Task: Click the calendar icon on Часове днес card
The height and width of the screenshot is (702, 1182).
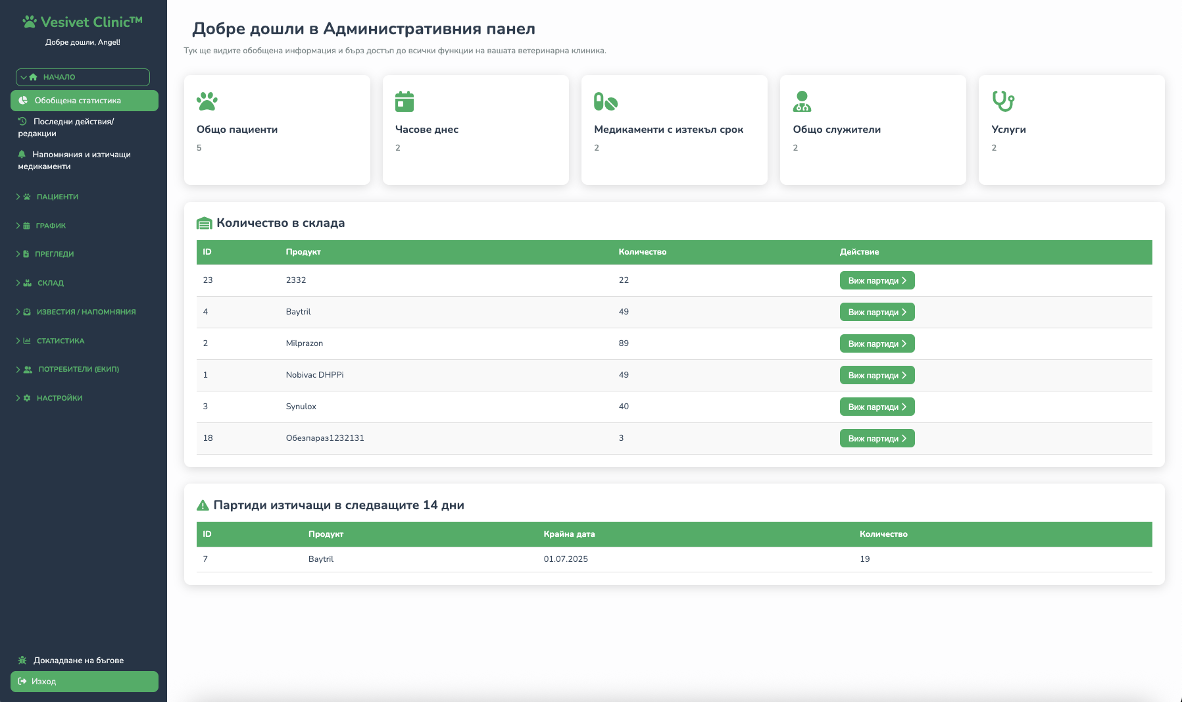Action: click(x=406, y=102)
